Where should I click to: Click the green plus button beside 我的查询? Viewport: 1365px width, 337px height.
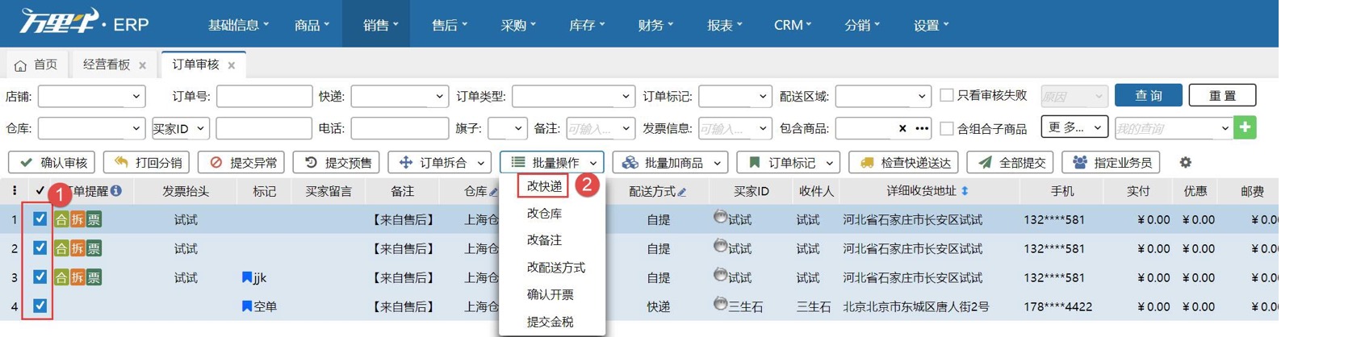point(1245,127)
